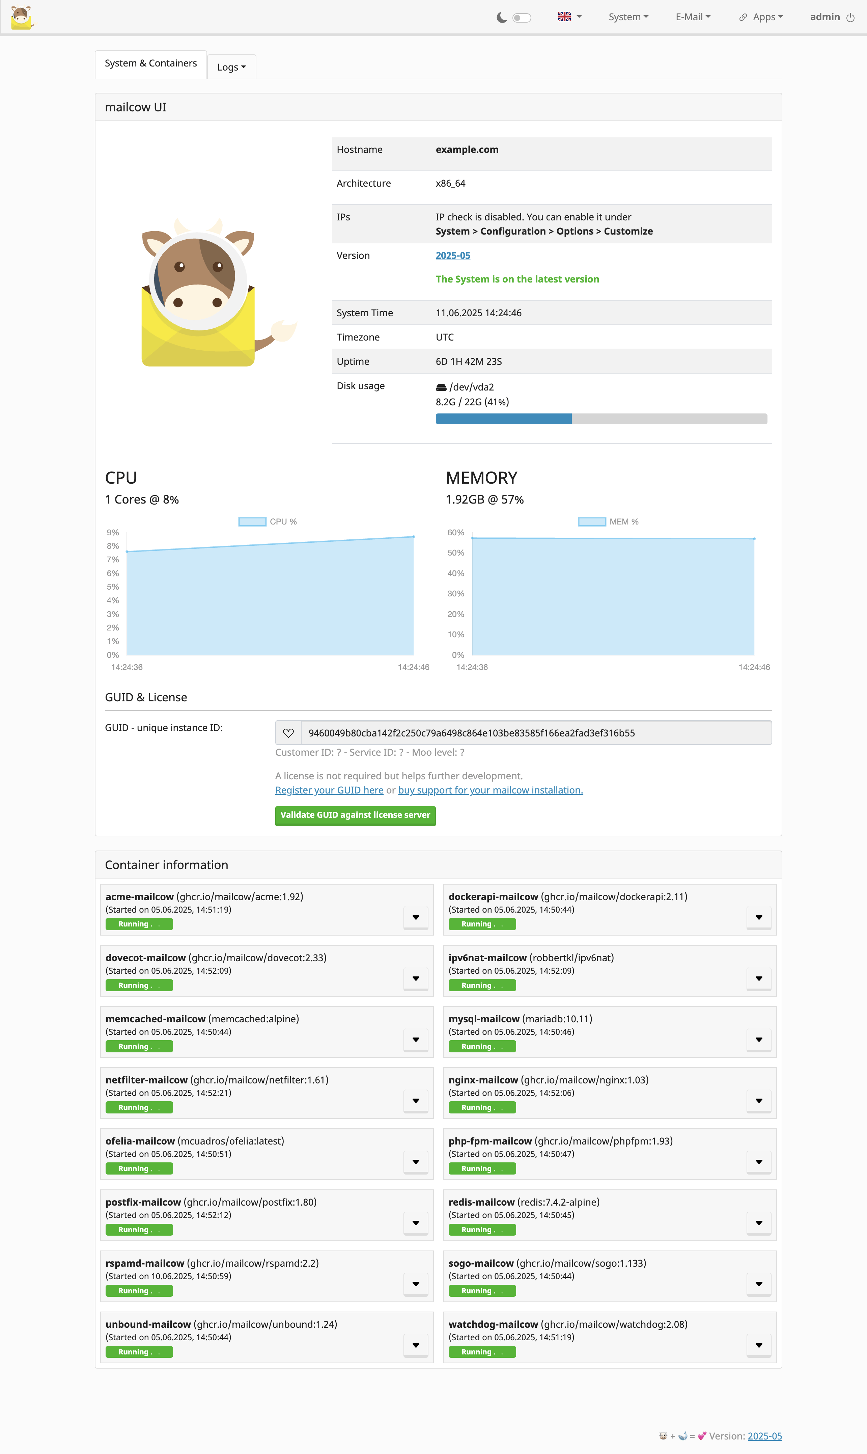Viewport: 867px width, 1454px height.
Task: Click the Running badge of acme-mailcow
Action: 139,924
